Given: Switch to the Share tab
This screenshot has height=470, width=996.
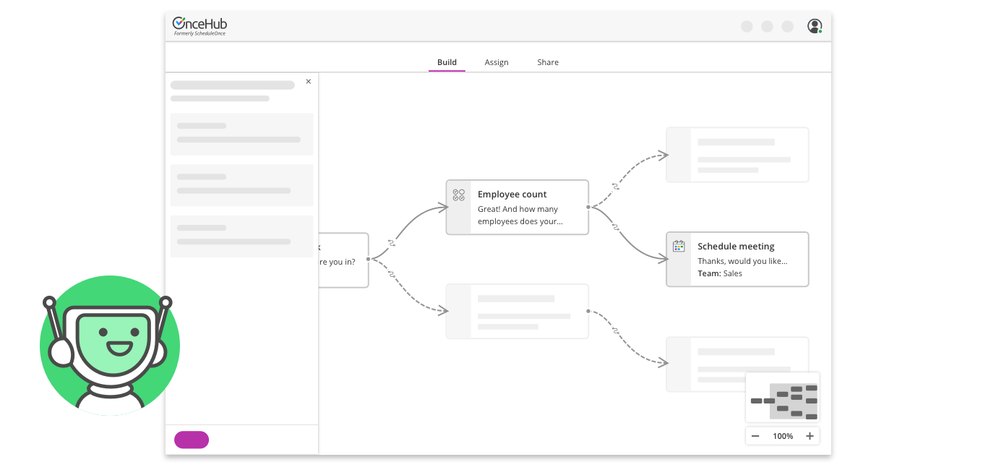Looking at the screenshot, I should tap(547, 62).
